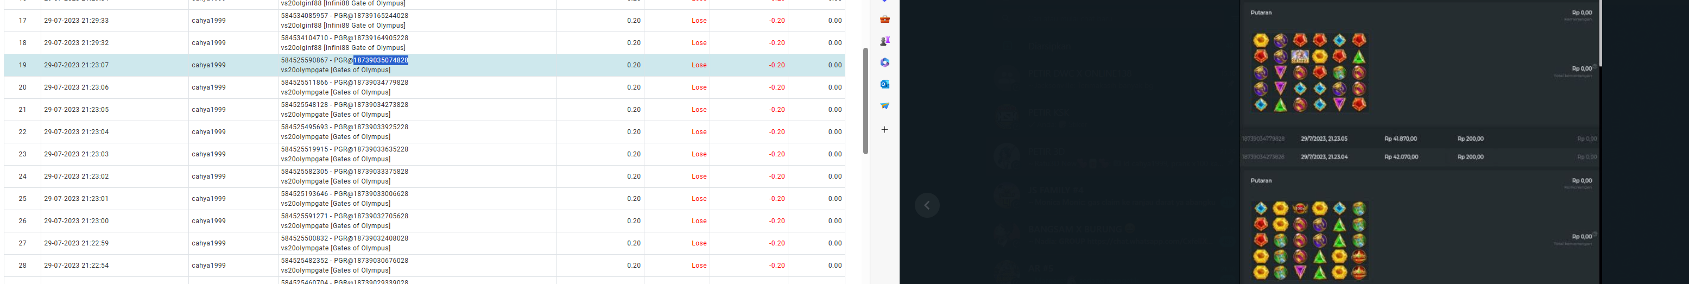Click date 29-07-2023 21:23:07 in row 19
The width and height of the screenshot is (1689, 284).
pos(76,66)
